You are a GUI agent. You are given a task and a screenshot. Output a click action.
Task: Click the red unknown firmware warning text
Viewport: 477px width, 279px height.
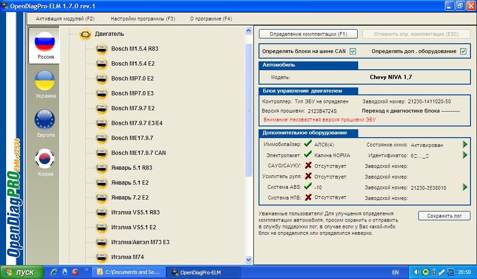click(x=320, y=120)
